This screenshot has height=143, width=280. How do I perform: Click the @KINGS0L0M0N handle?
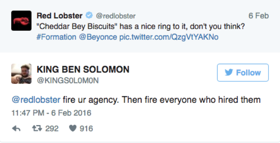[x=68, y=80]
